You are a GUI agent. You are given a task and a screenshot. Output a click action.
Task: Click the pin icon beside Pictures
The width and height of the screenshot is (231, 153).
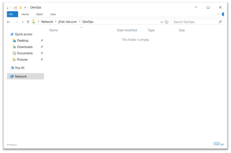tap(42, 60)
